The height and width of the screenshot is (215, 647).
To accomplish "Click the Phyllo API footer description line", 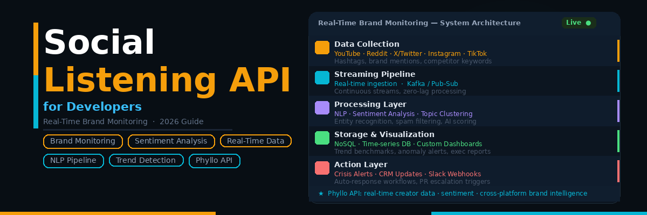I will [457, 193].
